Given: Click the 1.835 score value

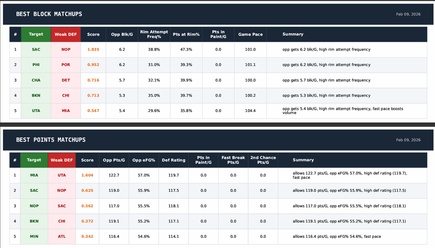Looking at the screenshot, I should pos(93,49).
